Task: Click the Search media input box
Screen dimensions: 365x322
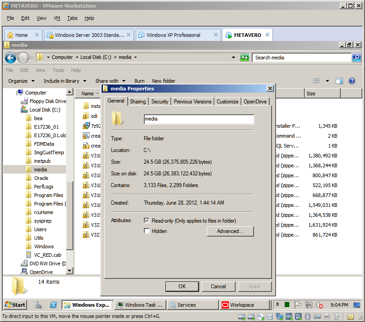Action: [302, 58]
